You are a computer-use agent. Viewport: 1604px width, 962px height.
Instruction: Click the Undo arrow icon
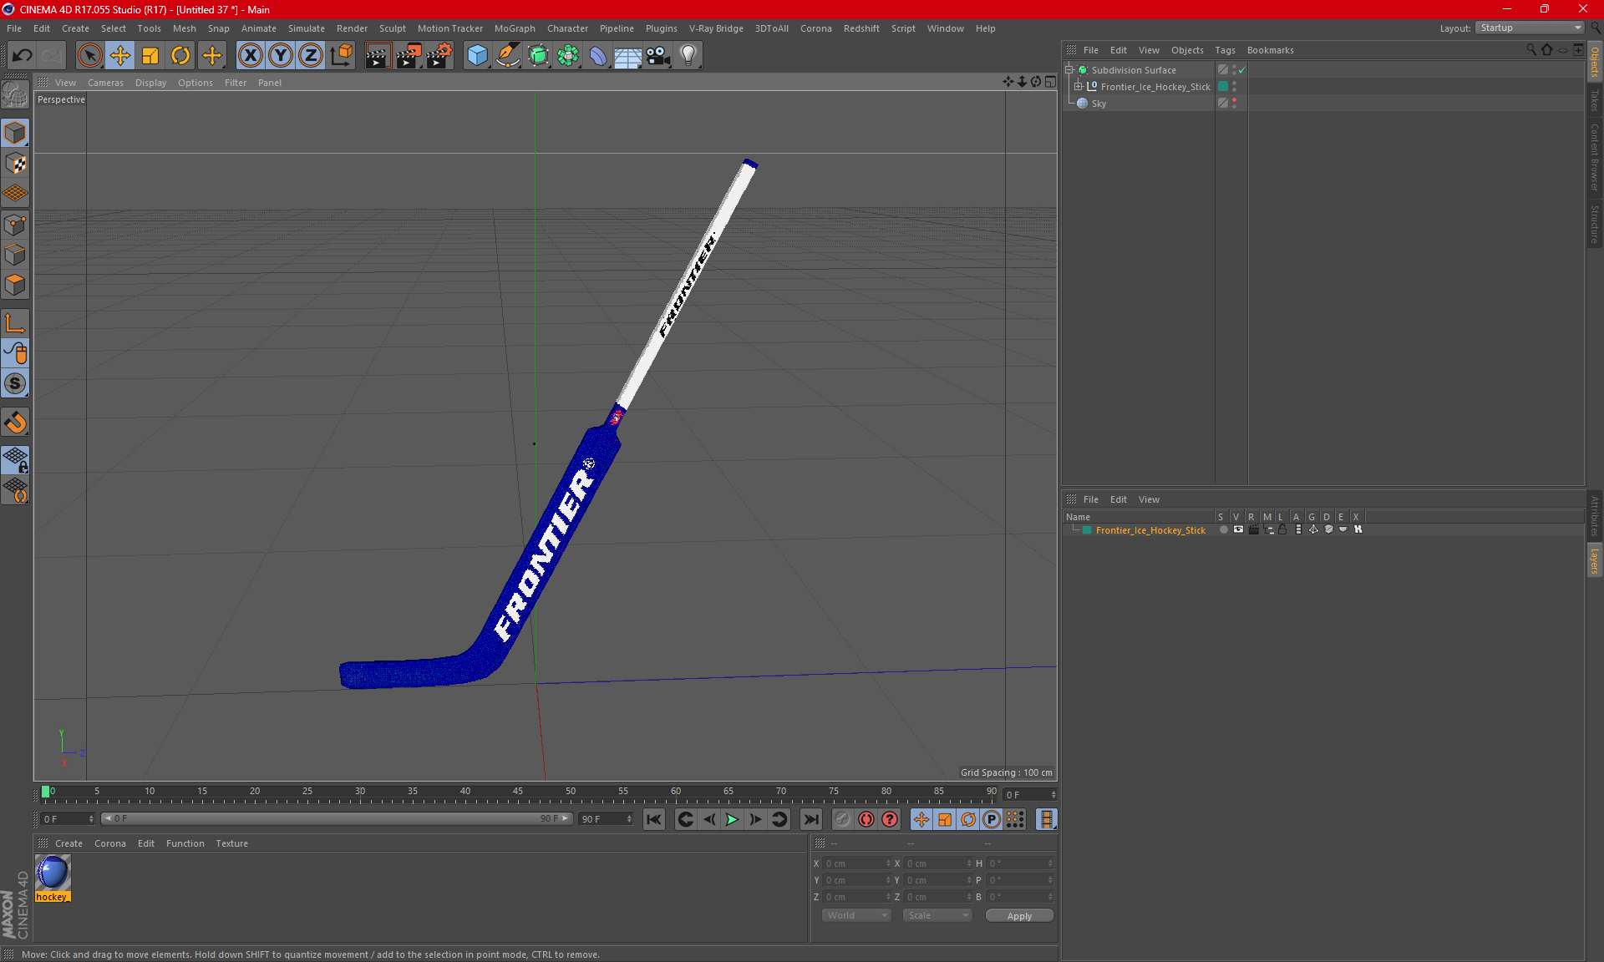[23, 56]
